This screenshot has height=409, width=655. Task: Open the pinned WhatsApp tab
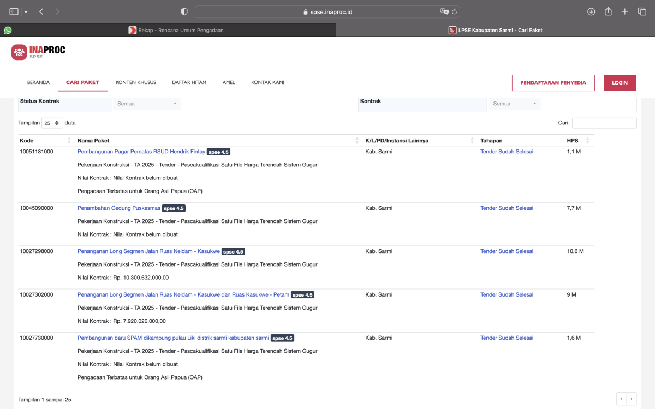pos(8,31)
